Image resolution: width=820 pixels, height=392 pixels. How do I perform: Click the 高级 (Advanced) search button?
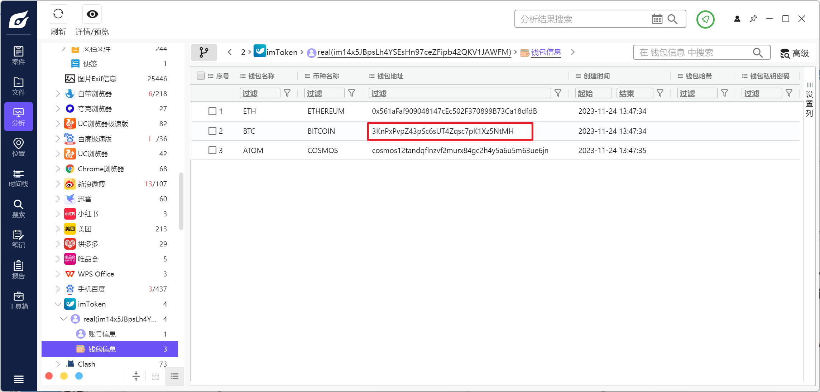pos(794,53)
